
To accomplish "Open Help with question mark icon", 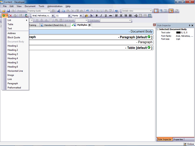I will (x=116, y=11).
